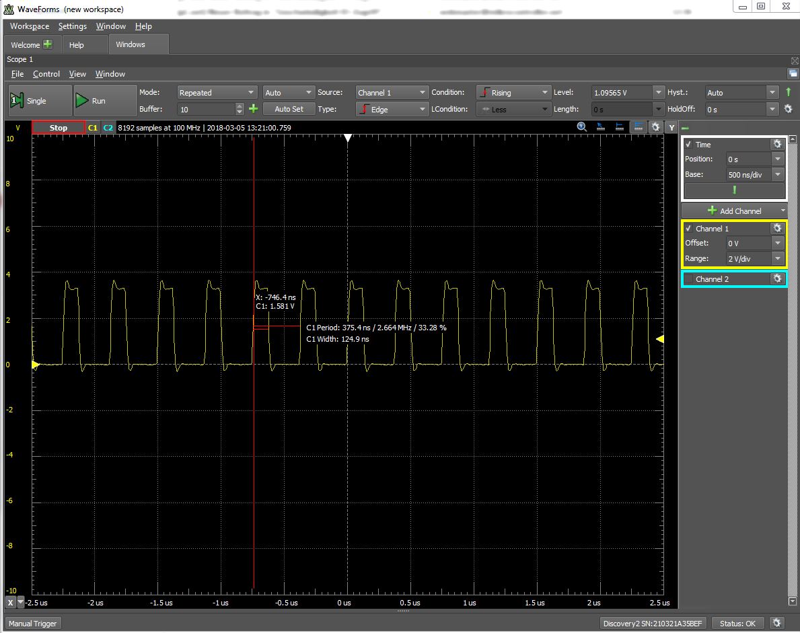
Task: Uncheck the Channel 1 checkbox
Action: pyautogui.click(x=688, y=228)
